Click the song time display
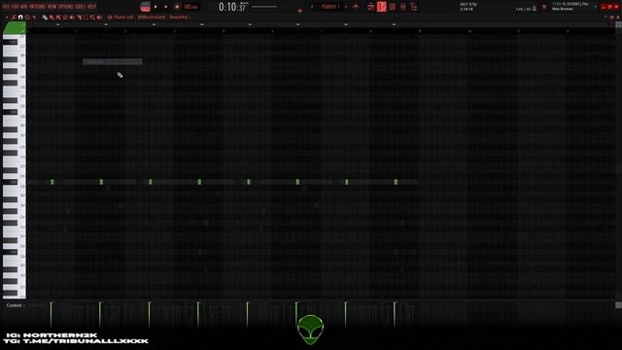This screenshot has width=622, height=350. click(233, 7)
